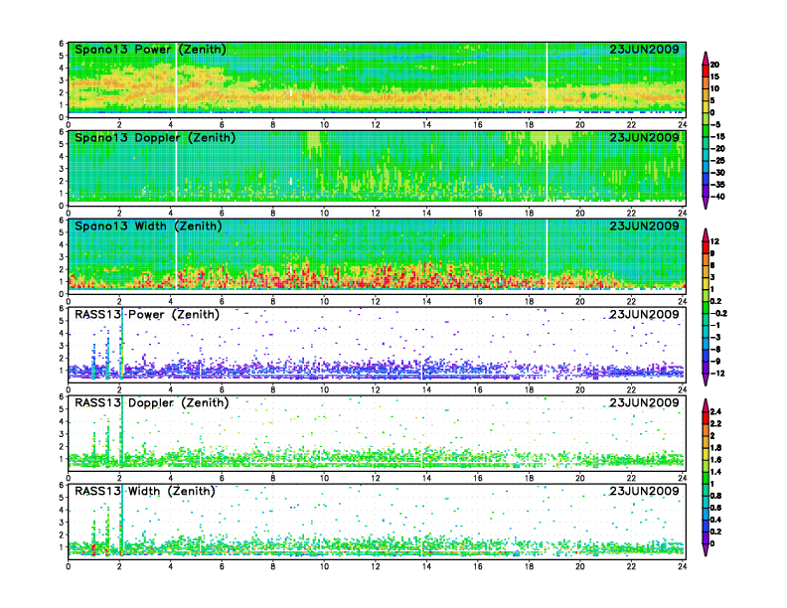
Task: Click the "-1" label on the middle colorbar
Action: click(x=715, y=326)
